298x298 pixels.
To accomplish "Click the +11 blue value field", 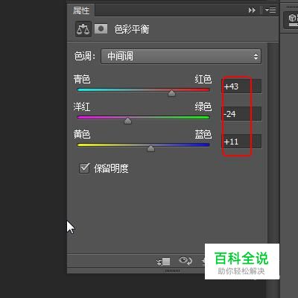I will point(241,142).
